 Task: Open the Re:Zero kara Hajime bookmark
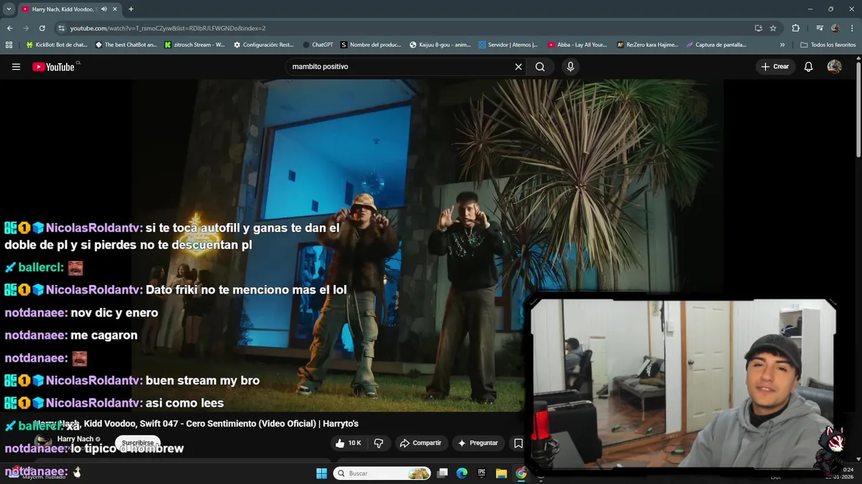pos(647,45)
